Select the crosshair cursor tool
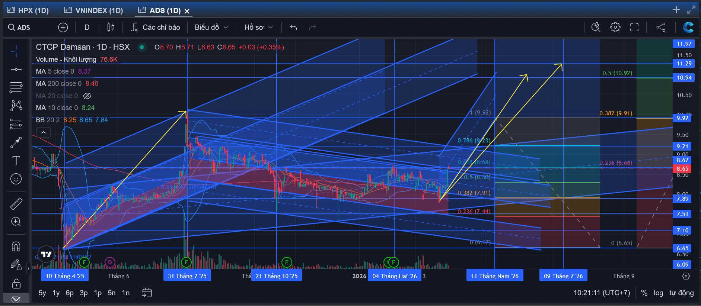The height and width of the screenshot is (306, 701). (x=16, y=51)
